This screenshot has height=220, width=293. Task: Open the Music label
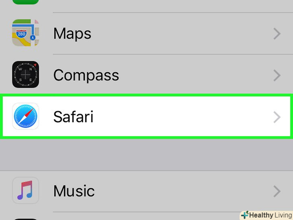[x=74, y=191]
